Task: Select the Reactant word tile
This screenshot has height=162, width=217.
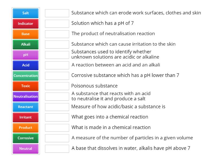Action: click(25, 107)
